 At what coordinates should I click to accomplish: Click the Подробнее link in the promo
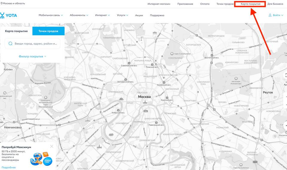coord(9,167)
